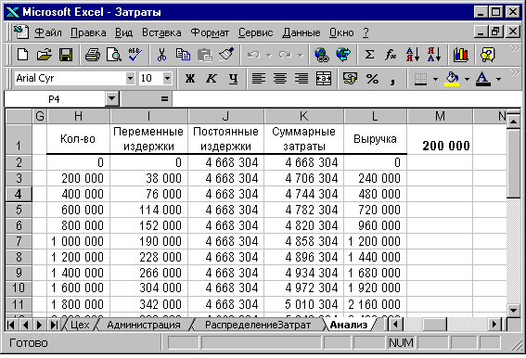This screenshot has height=358, width=526.
Task: Click the vertical scrollbar down arrow
Action: [x=514, y=310]
